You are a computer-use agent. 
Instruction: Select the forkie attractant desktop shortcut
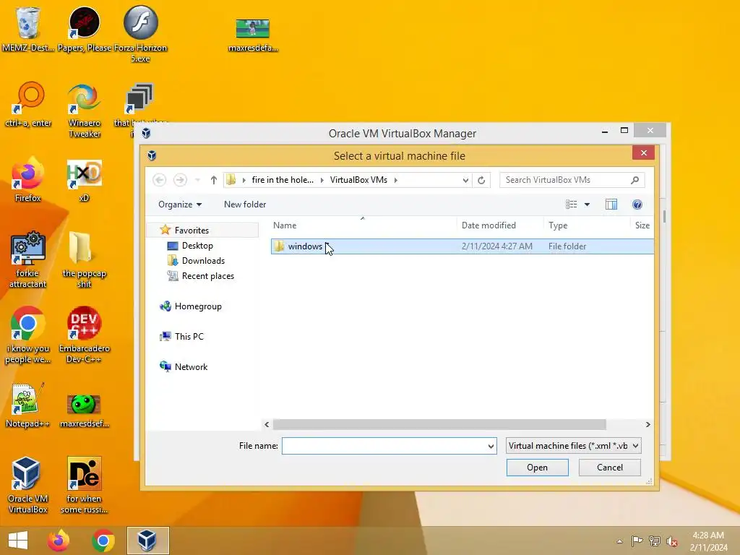(x=28, y=259)
